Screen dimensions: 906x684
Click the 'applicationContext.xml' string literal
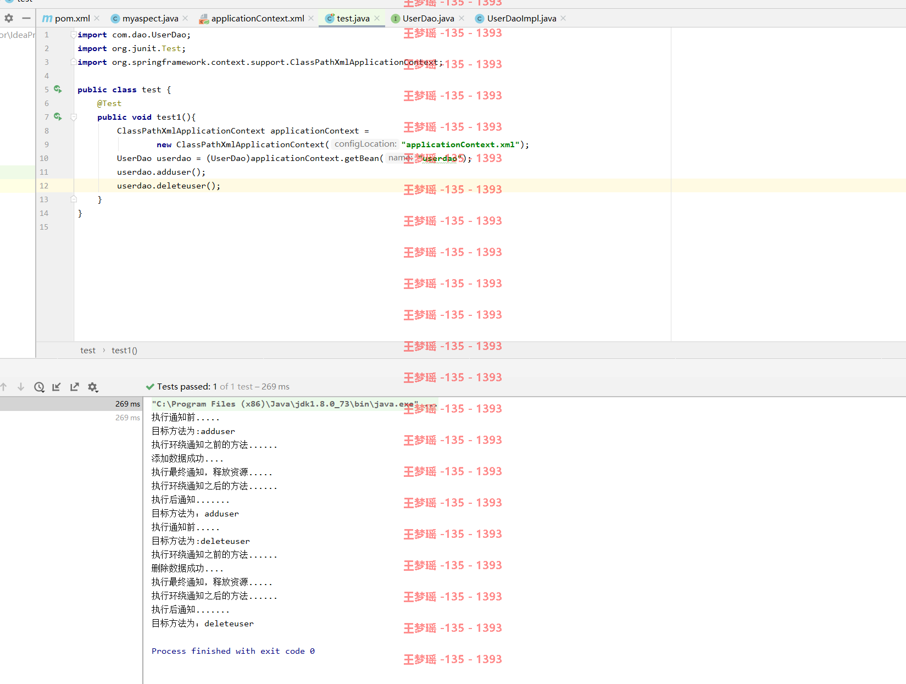coord(460,144)
